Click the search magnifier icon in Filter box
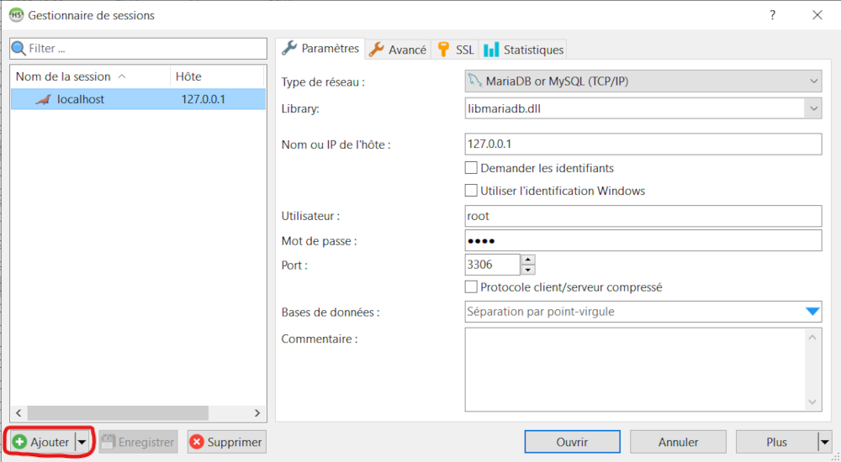Screen dimensions: 841x462 20,49
